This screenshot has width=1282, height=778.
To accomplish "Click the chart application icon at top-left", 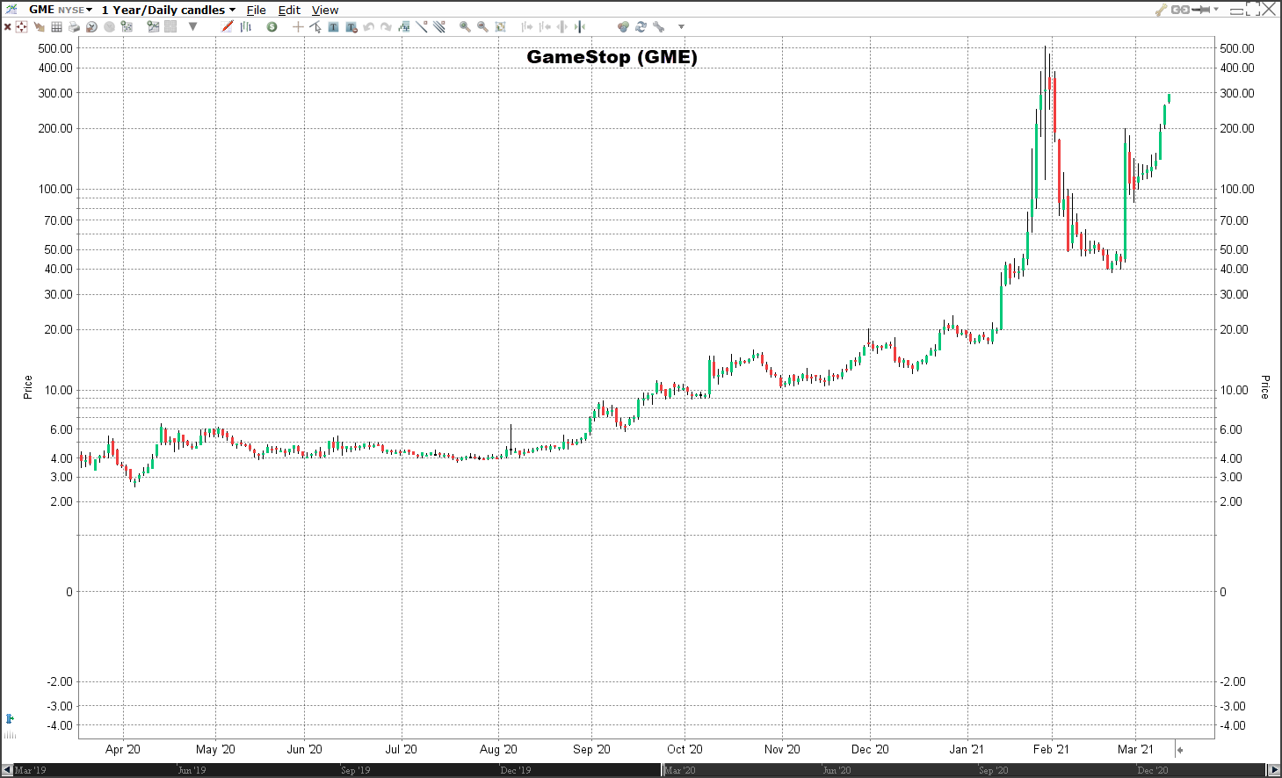I will pyautogui.click(x=11, y=9).
